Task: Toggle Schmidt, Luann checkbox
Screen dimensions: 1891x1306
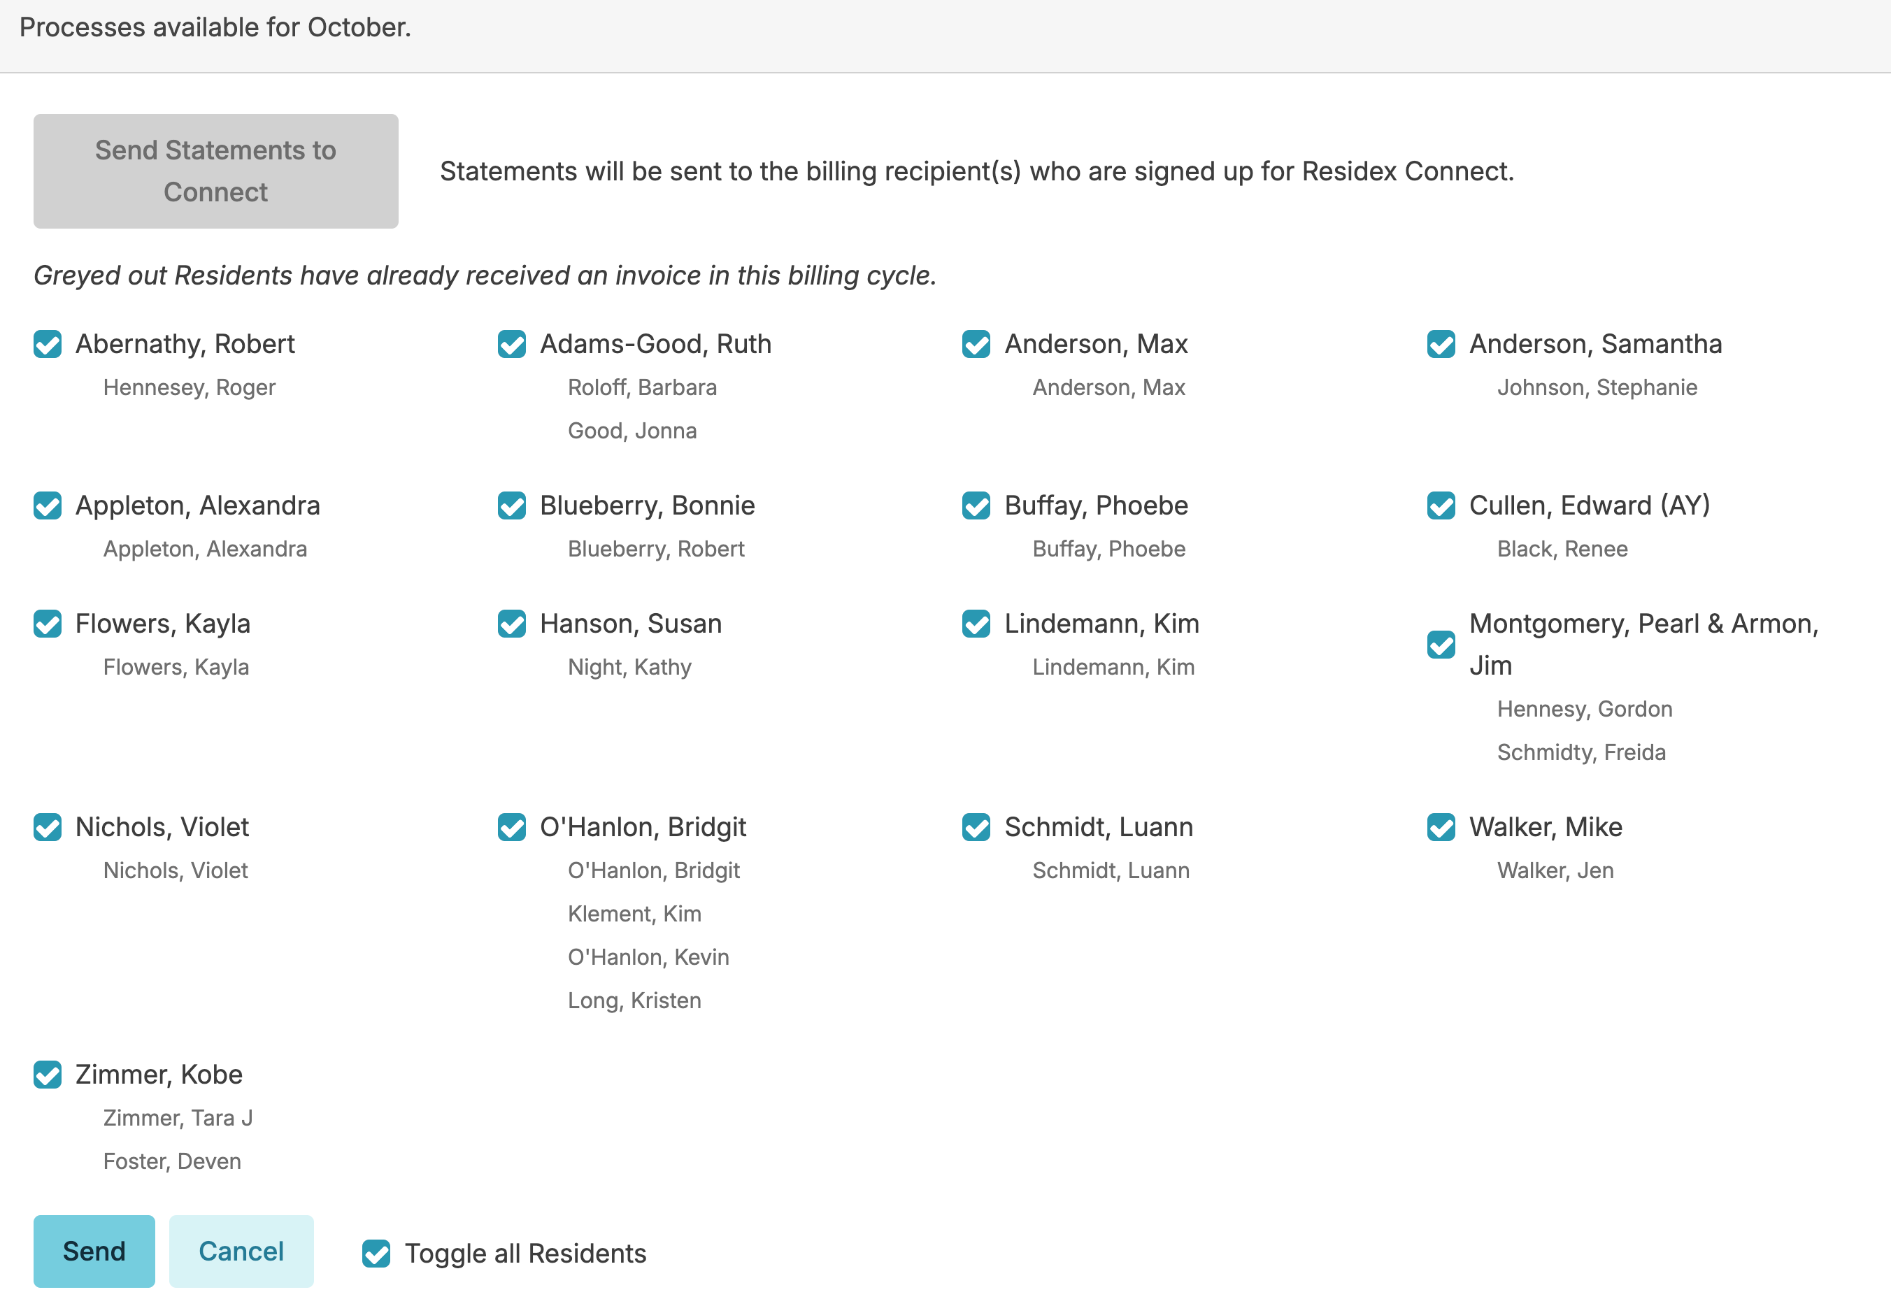Action: (x=976, y=827)
